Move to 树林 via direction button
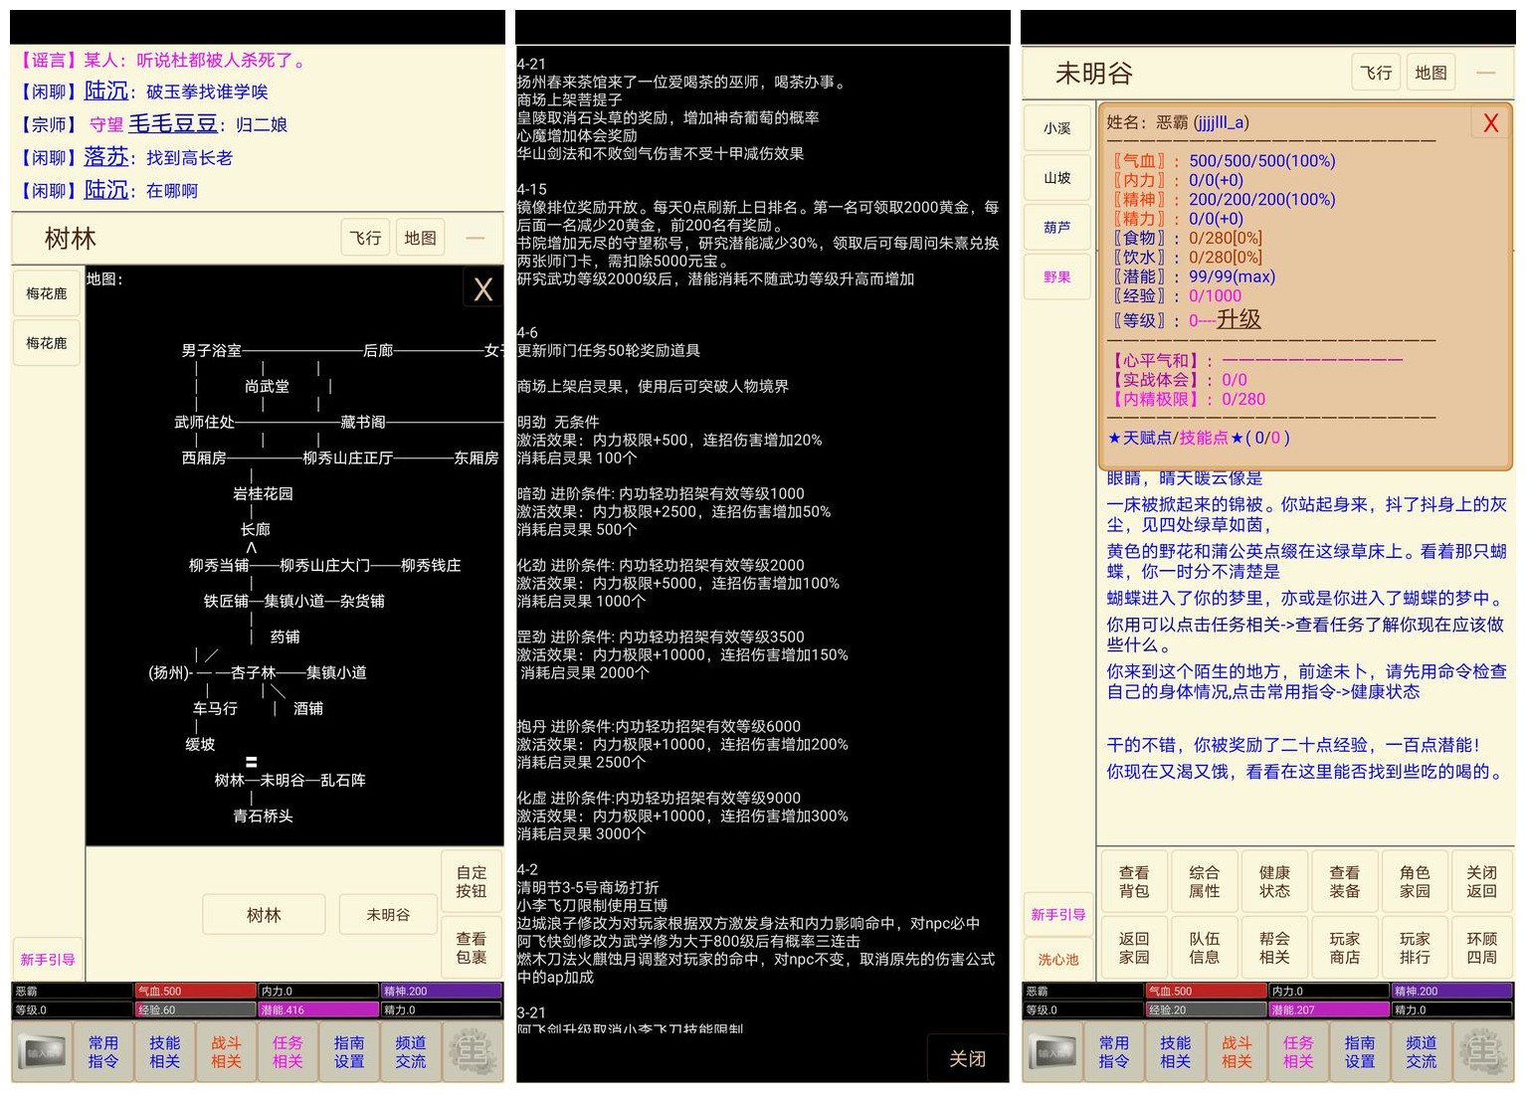1526x1094 pixels. pos(265,915)
